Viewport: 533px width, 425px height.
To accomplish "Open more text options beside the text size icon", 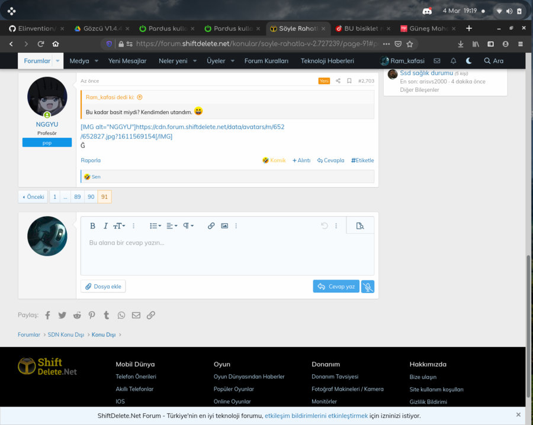I will (134, 226).
